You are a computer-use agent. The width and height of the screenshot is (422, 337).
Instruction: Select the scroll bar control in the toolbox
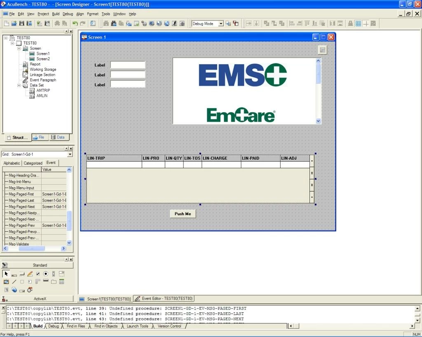[54, 274]
